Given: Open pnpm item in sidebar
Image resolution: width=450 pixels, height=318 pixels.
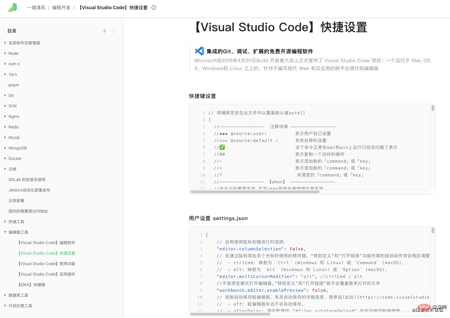Looking at the screenshot, I should pyautogui.click(x=14, y=85).
